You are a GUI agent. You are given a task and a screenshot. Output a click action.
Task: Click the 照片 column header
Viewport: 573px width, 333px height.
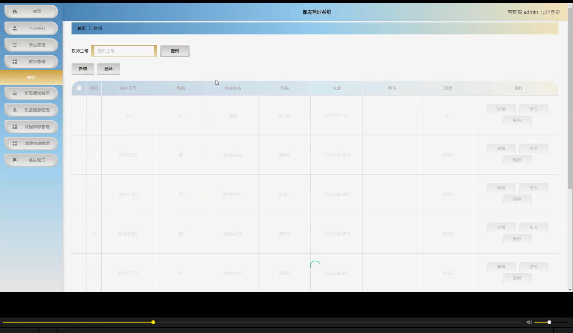(392, 88)
